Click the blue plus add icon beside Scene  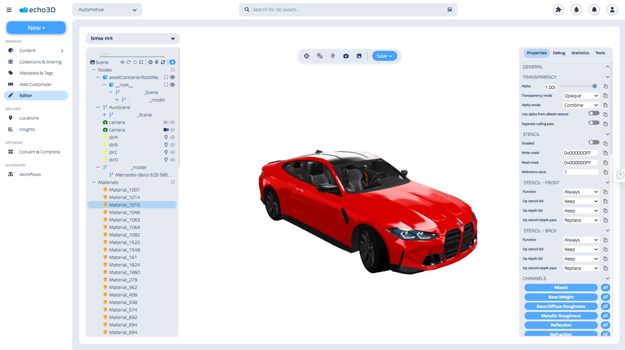coord(172,62)
